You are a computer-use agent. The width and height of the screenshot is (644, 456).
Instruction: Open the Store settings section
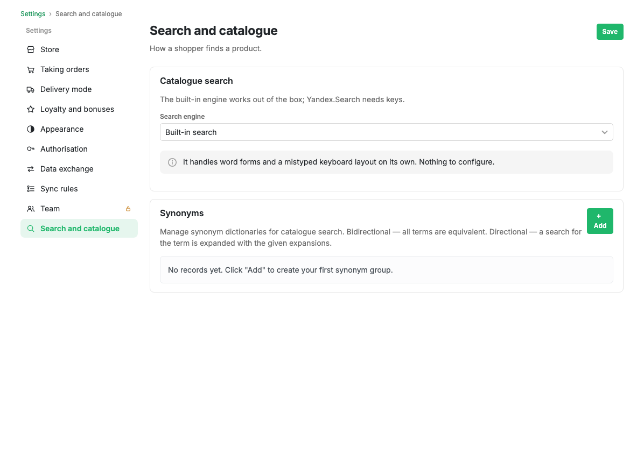(79, 49)
